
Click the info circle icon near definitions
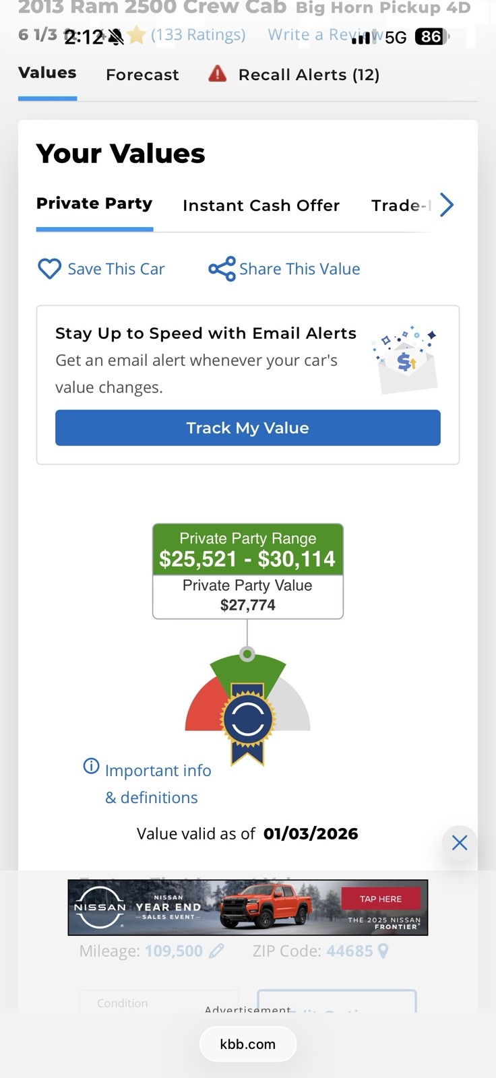[x=91, y=766]
